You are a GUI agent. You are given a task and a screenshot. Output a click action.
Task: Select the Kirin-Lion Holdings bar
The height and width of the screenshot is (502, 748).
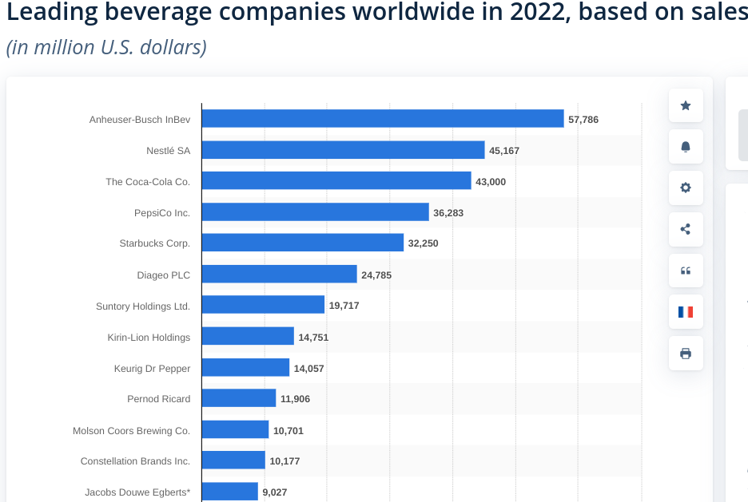248,336
